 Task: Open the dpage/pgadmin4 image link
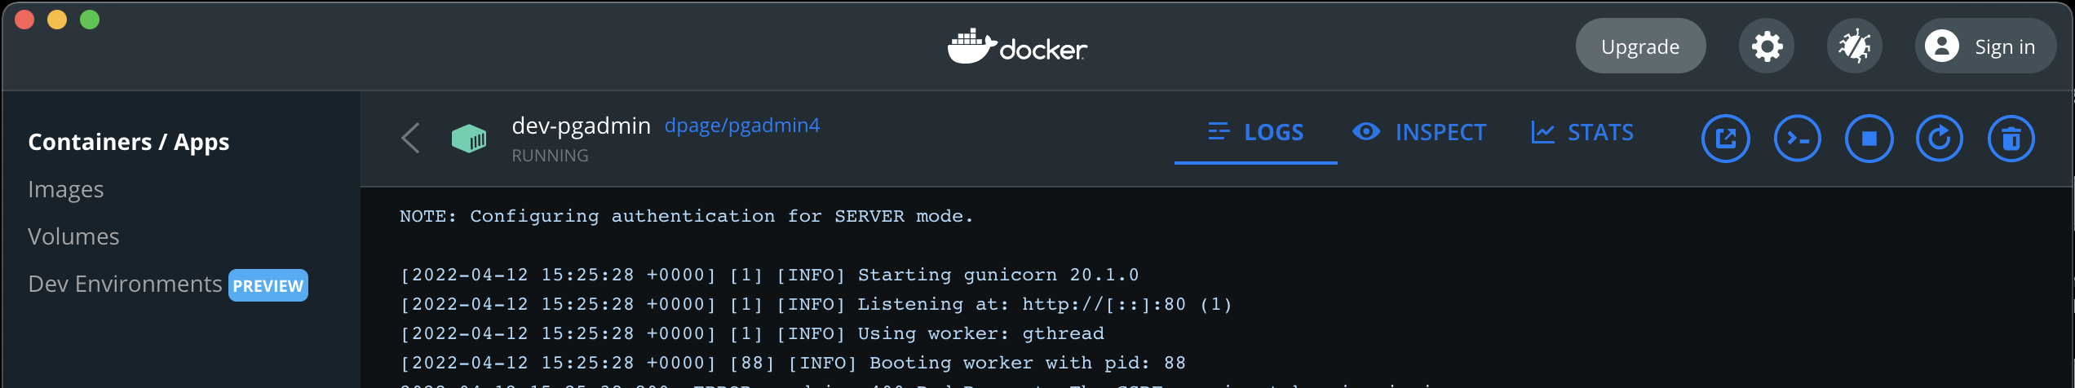tap(741, 126)
